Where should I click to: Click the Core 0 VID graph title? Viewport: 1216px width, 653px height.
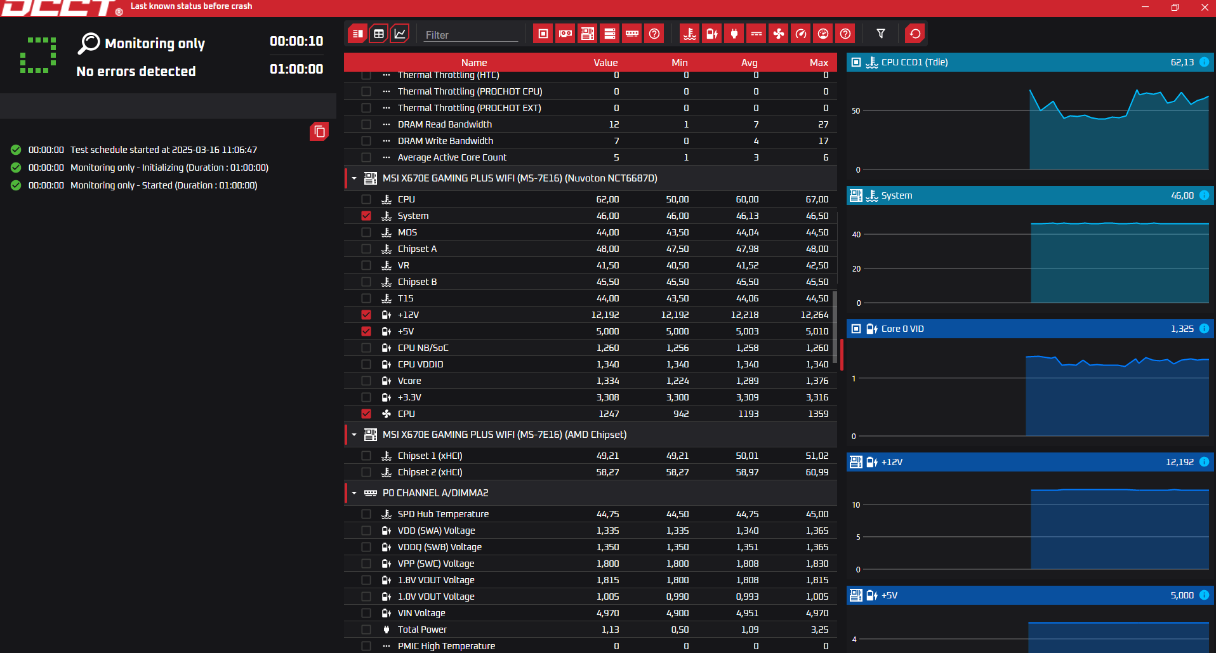pos(902,329)
